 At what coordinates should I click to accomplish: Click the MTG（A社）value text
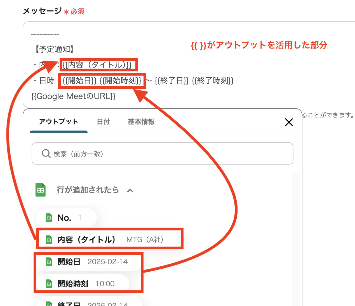coord(145,240)
